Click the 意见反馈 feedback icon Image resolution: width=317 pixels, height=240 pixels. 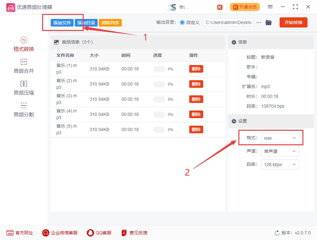(124, 233)
